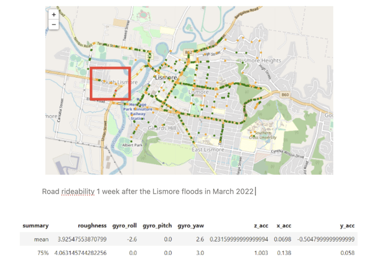Image resolution: width=382 pixels, height=269 pixels.
Task: Click the 'Lismore' city label on map
Action: (x=166, y=78)
